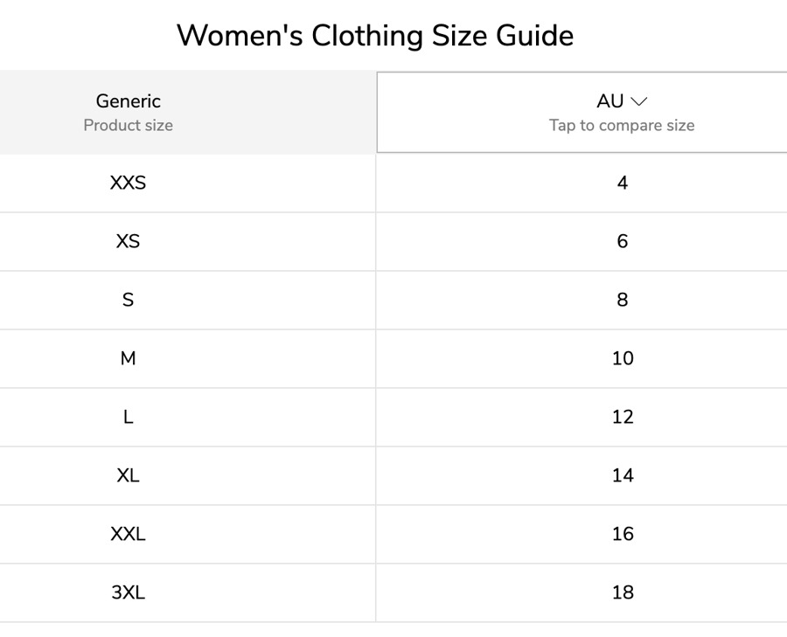This screenshot has height=637, width=787.
Task: Tap the 'Tap to compare size' text
Action: (622, 125)
